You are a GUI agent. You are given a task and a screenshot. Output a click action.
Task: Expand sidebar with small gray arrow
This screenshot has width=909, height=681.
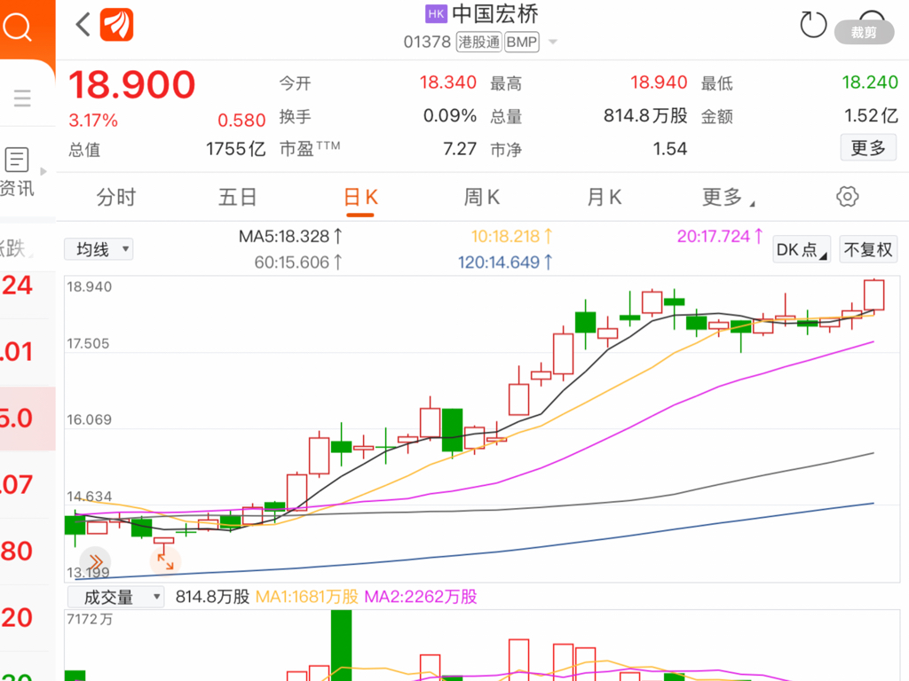point(43,171)
